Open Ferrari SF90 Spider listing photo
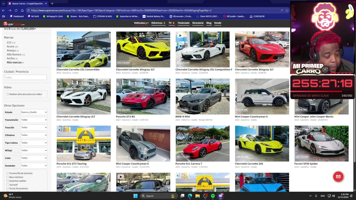This screenshot has height=200, width=356. tap(322, 144)
